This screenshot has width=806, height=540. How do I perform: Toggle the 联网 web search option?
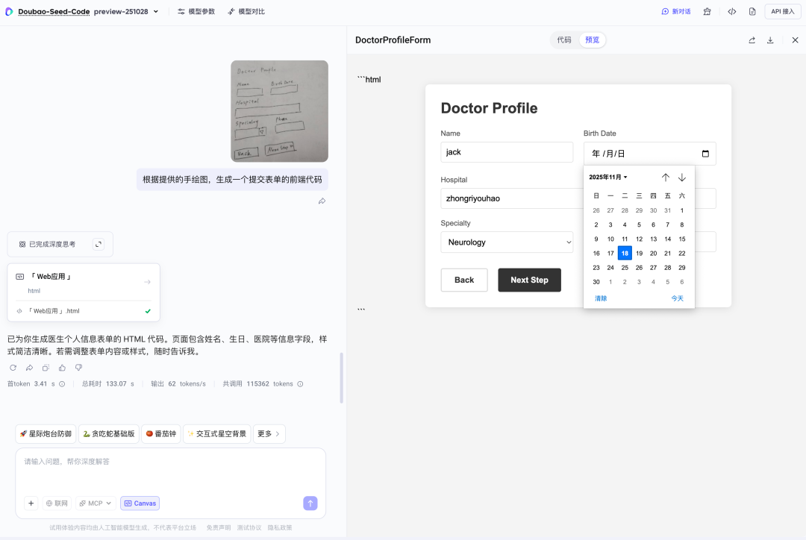57,503
